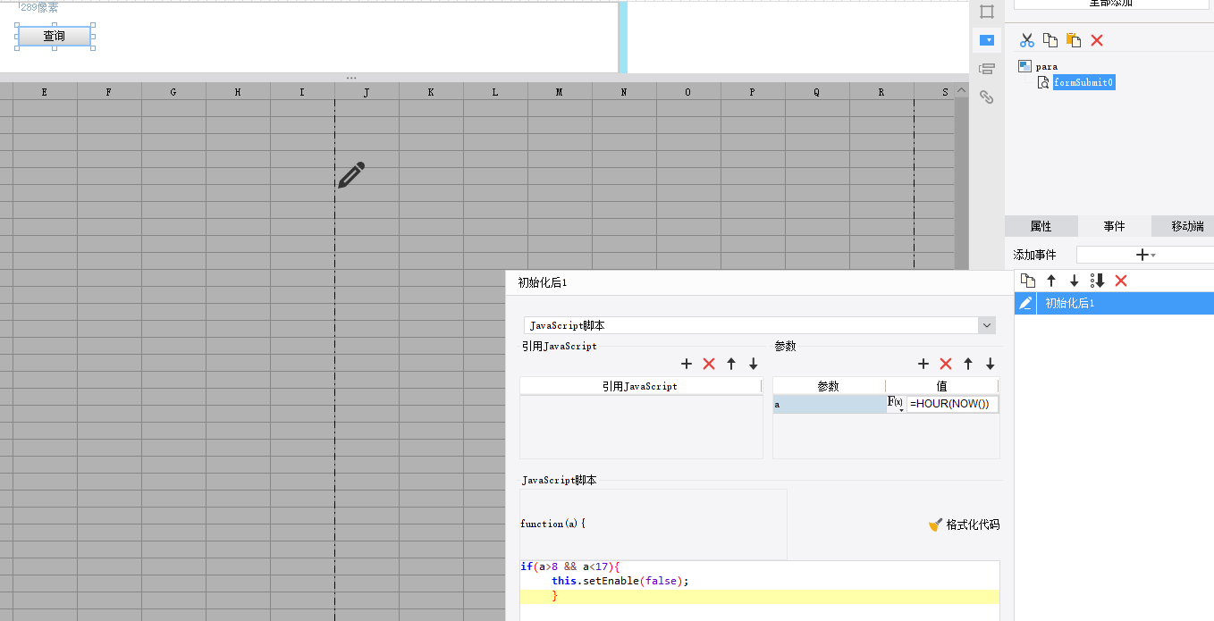Move the event up in events list
Viewport: 1214px width, 621px height.
(x=1051, y=281)
